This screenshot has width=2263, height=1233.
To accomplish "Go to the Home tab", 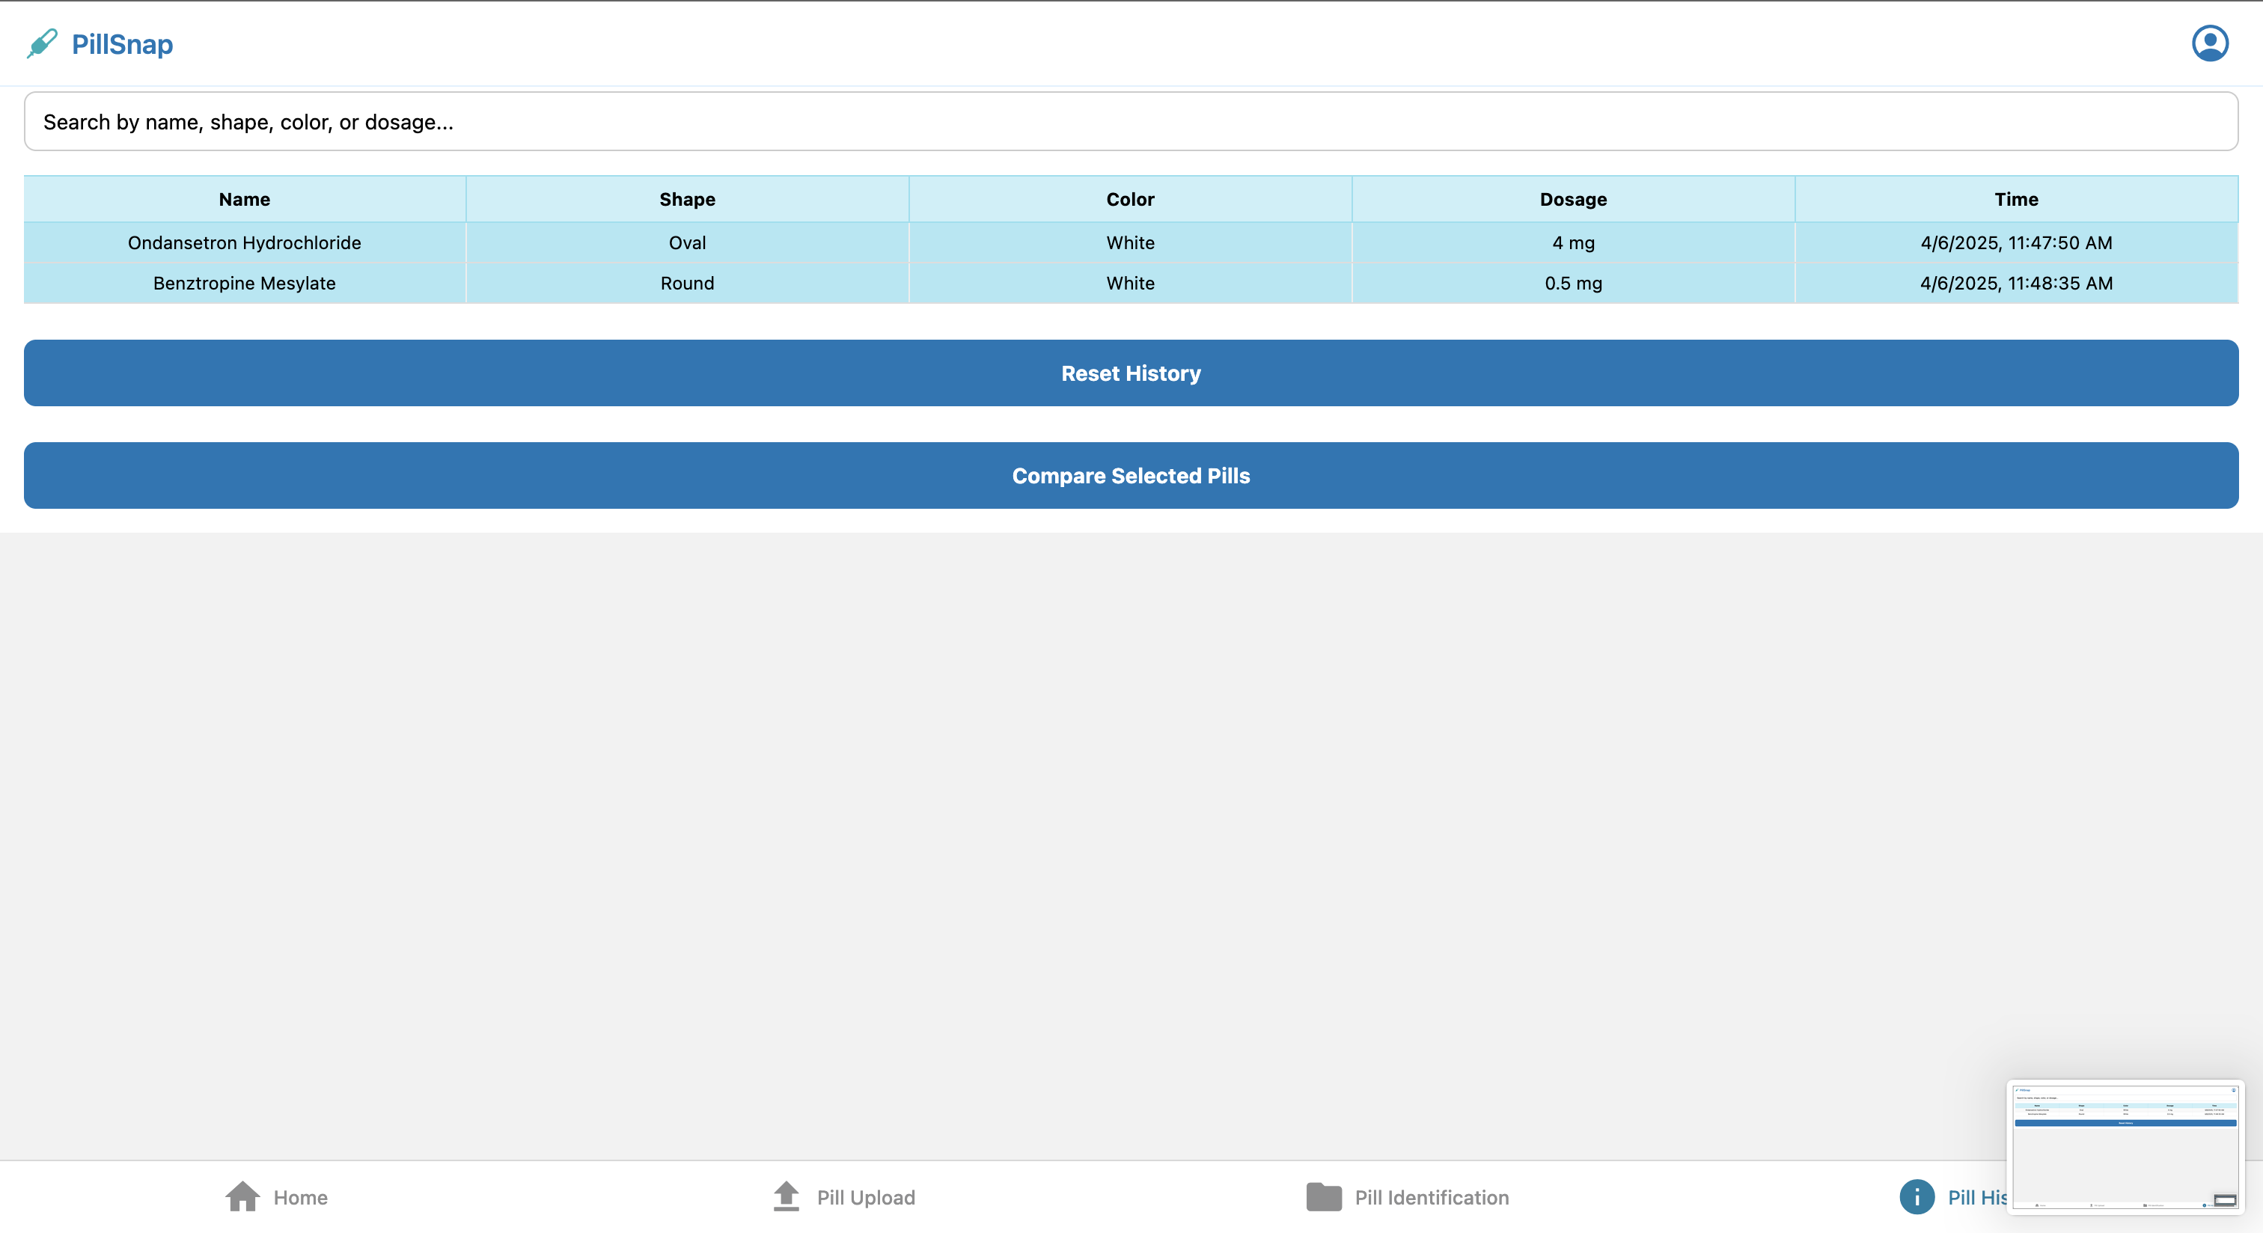I will [300, 1197].
